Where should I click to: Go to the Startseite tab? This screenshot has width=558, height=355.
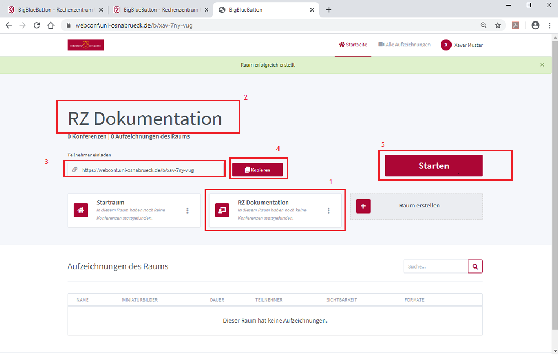pyautogui.click(x=353, y=45)
